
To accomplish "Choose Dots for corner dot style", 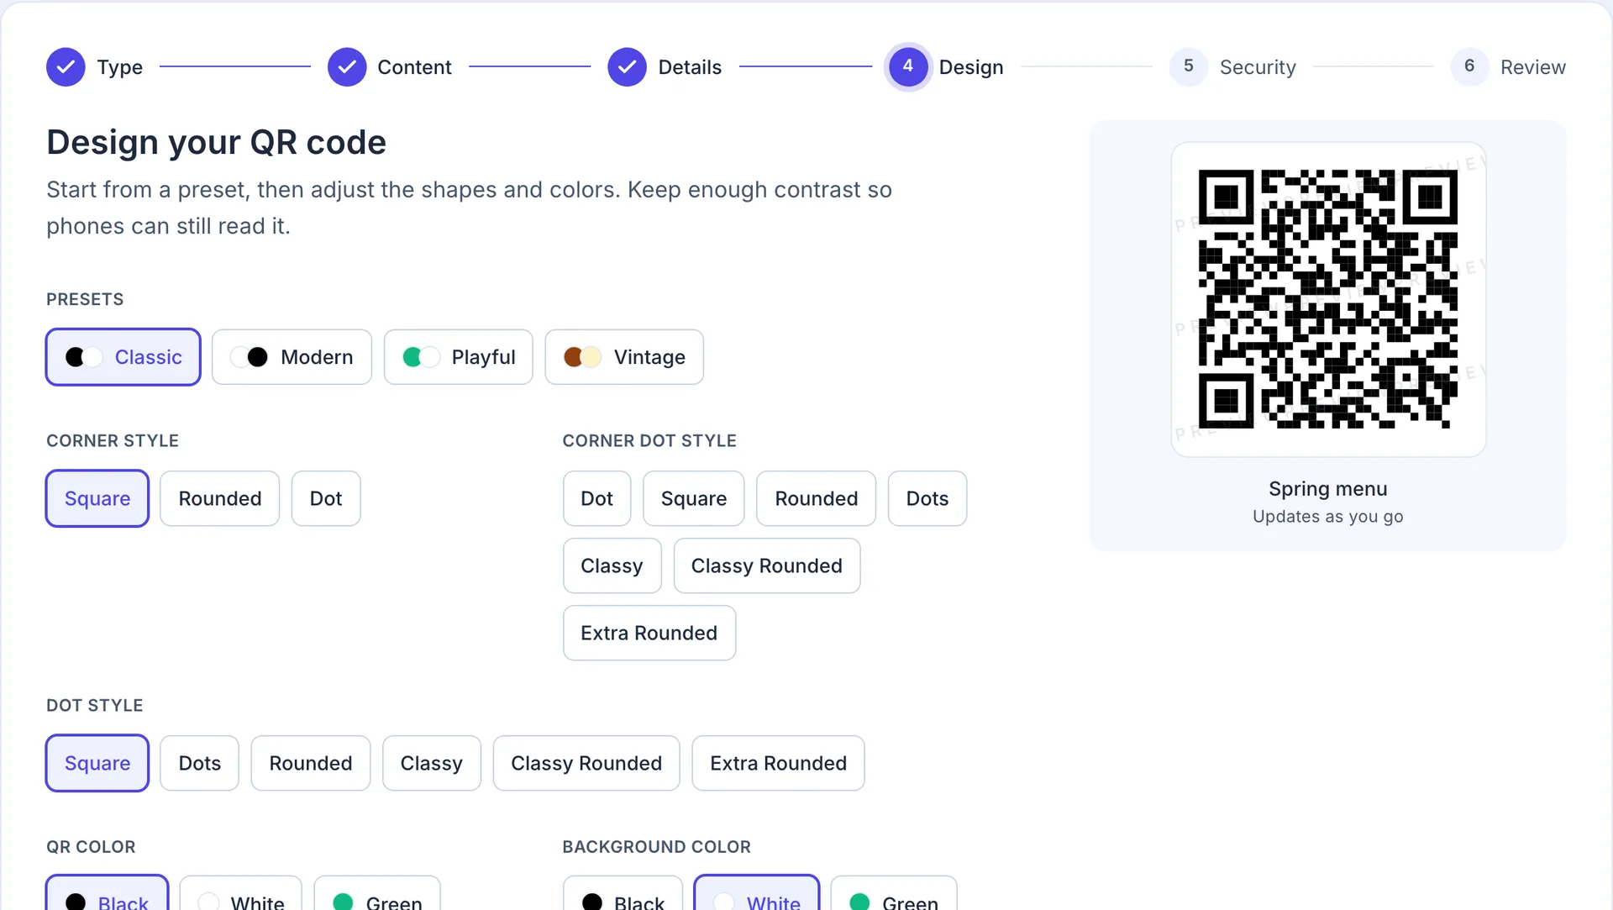I will [927, 498].
